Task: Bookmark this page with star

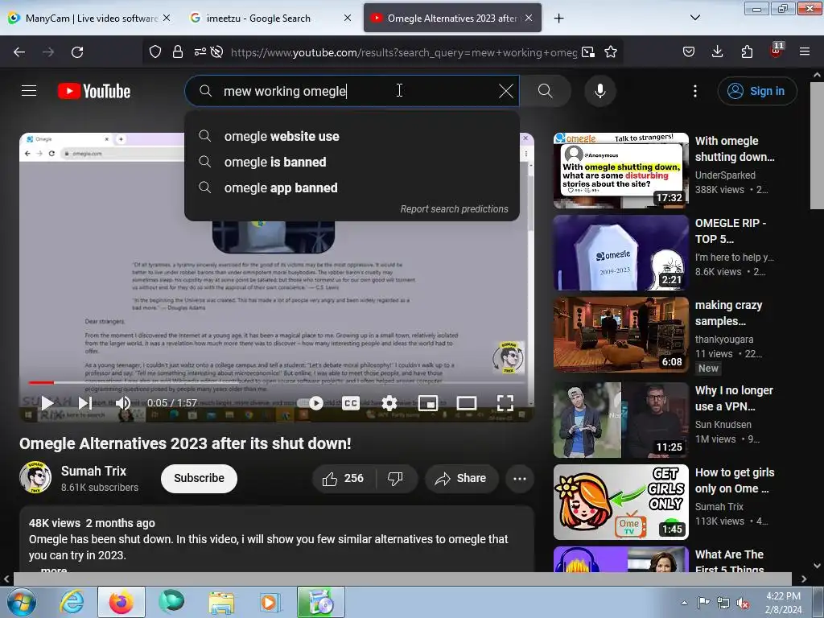Action: [x=610, y=51]
